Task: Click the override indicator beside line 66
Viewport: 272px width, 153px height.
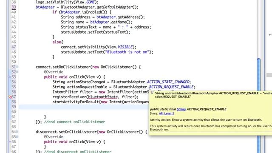Action: click(10, 142)
